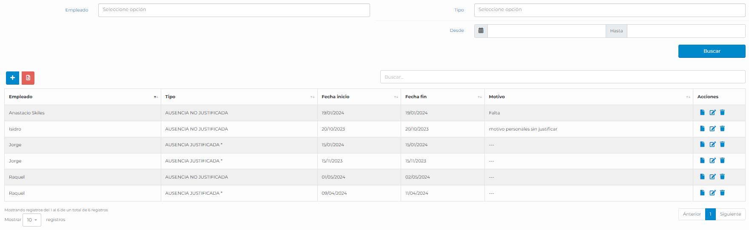Screen dimensions: 749x230
Task: Focus the Buscar... table search field
Action: point(562,77)
